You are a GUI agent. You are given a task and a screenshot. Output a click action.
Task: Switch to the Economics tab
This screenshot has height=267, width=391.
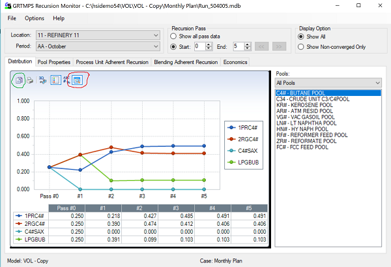(x=235, y=62)
